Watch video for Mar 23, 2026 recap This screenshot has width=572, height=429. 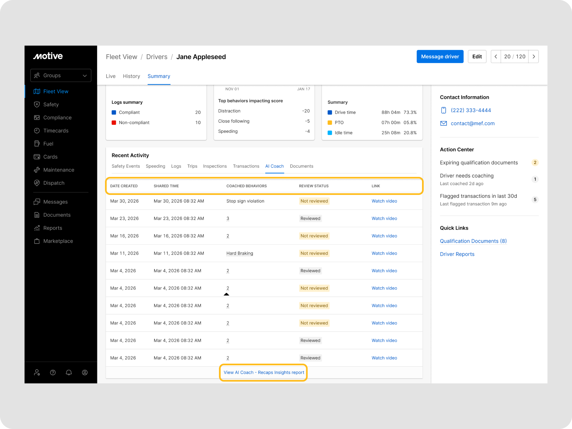384,218
